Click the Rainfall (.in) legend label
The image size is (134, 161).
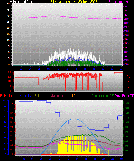tap(8, 96)
